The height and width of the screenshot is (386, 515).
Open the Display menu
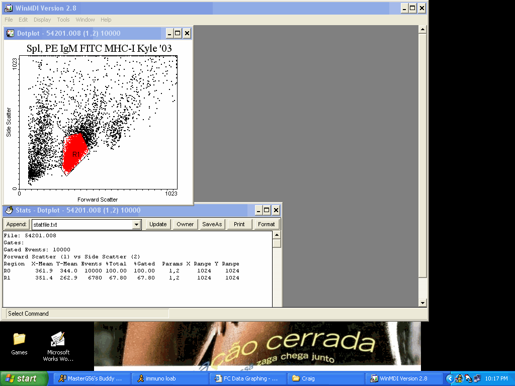(x=42, y=20)
